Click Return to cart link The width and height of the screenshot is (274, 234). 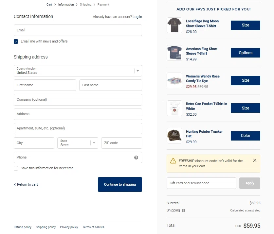click(26, 185)
